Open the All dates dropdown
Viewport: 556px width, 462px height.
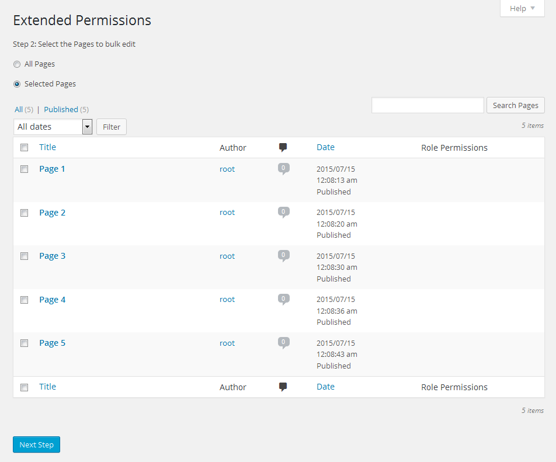click(53, 127)
